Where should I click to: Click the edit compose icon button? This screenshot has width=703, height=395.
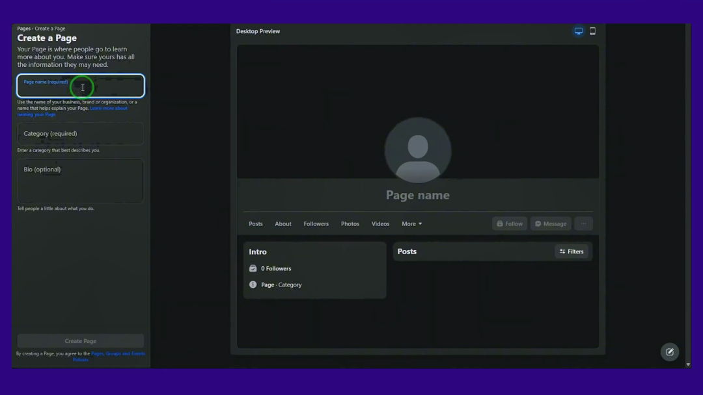(669, 352)
